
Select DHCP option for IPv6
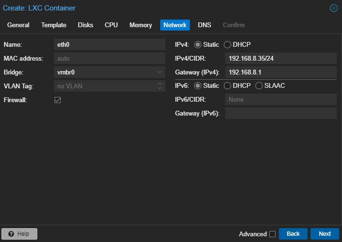point(228,86)
